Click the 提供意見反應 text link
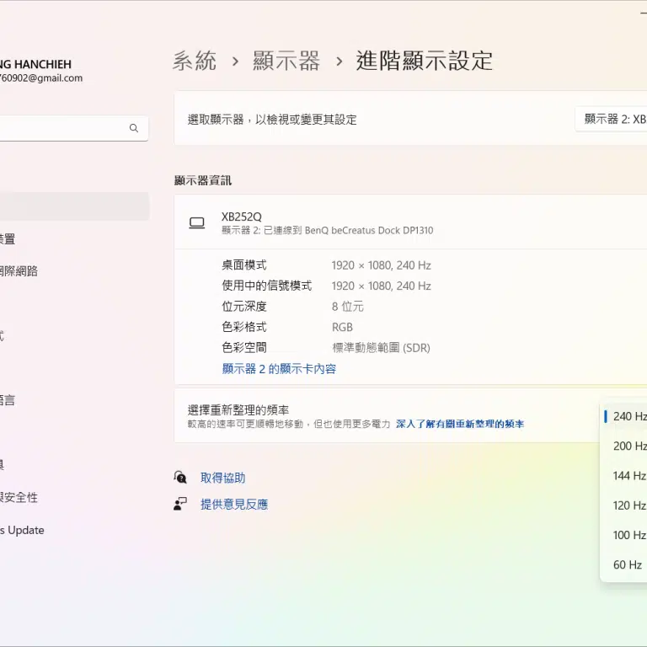 click(x=233, y=504)
